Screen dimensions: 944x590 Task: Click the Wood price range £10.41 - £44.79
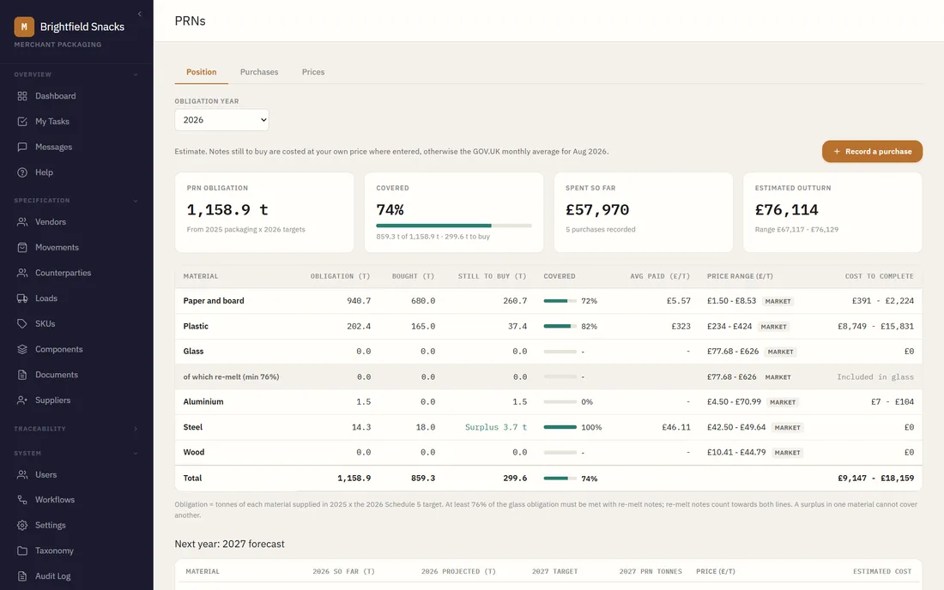click(x=736, y=452)
